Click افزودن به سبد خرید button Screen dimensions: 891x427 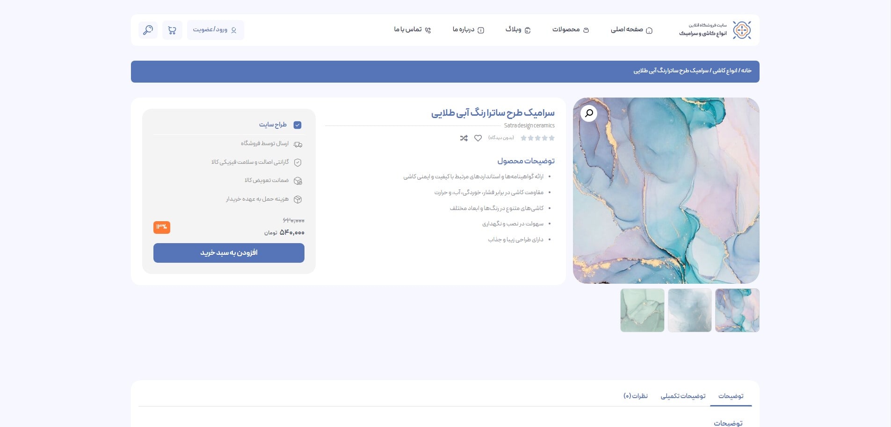click(x=229, y=252)
